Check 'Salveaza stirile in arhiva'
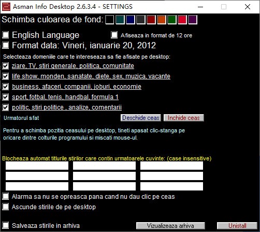 click(x=6, y=225)
